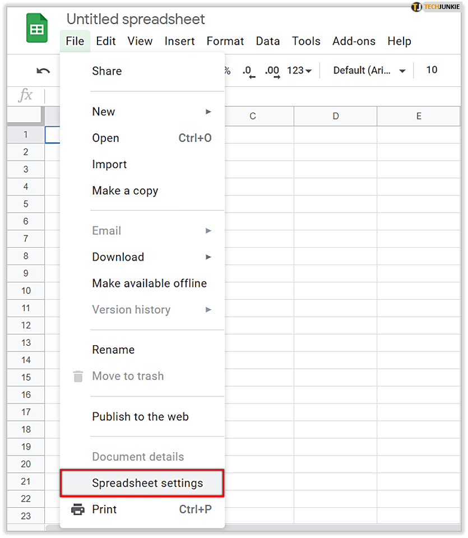Click the Untitled spreadsheet title
468x538 pixels.
coord(136,19)
